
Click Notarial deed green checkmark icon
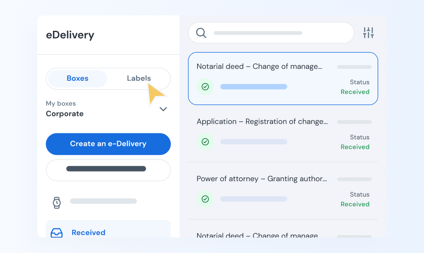(x=205, y=87)
